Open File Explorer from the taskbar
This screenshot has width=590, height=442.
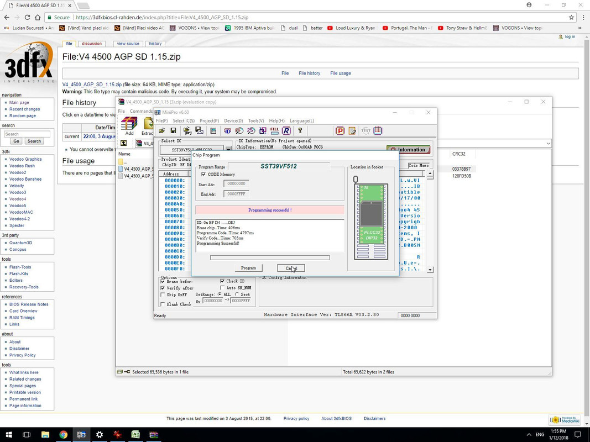click(x=45, y=434)
